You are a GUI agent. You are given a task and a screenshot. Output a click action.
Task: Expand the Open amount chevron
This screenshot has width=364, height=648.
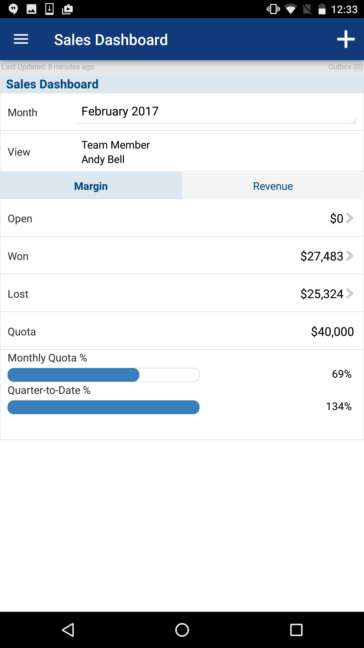pos(350,218)
